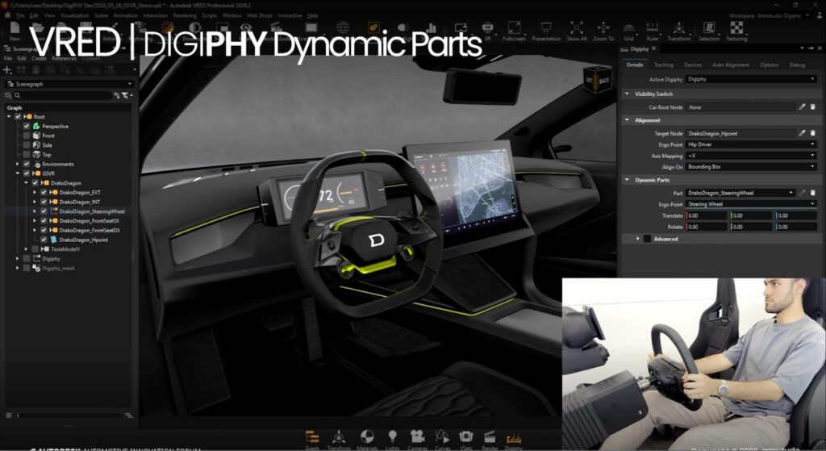Switch to the Debug tab
The width and height of the screenshot is (826, 451).
(x=797, y=65)
